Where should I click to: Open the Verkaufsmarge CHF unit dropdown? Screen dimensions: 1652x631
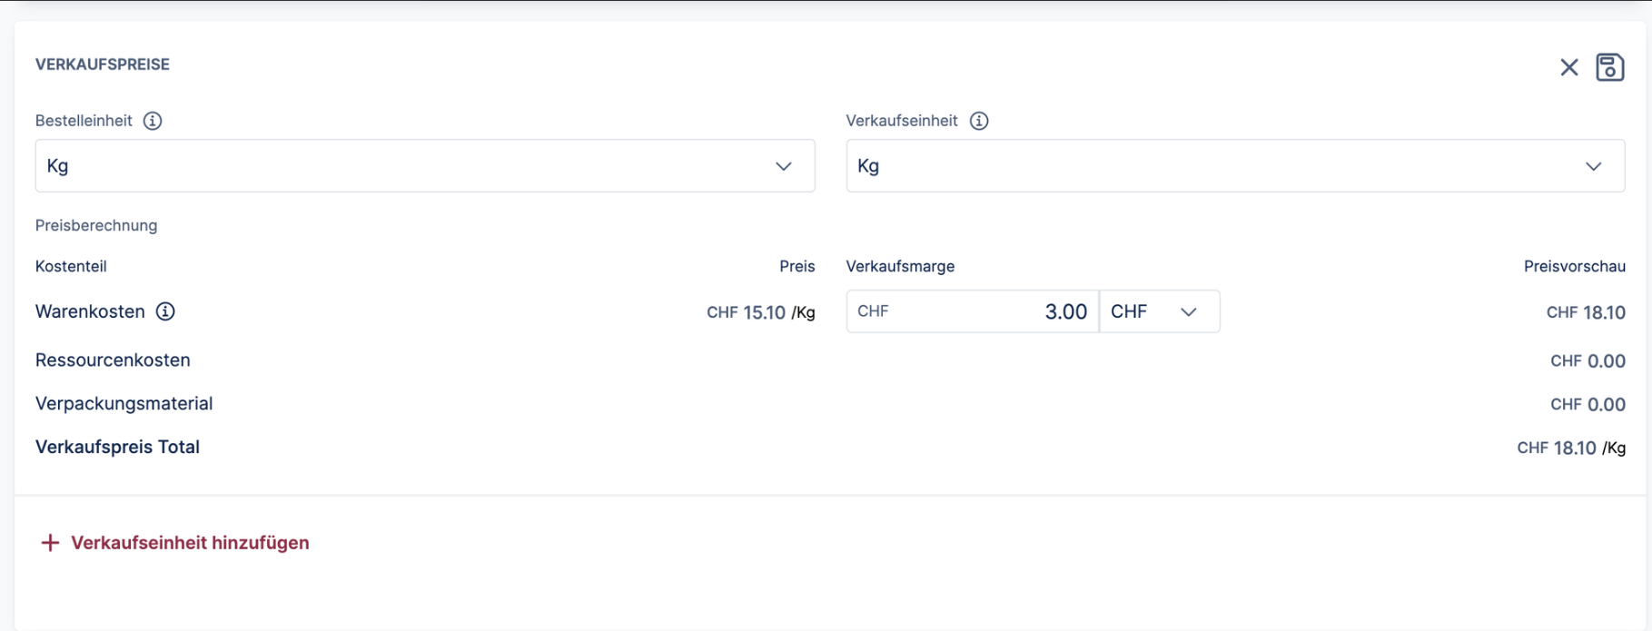pyautogui.click(x=1159, y=311)
